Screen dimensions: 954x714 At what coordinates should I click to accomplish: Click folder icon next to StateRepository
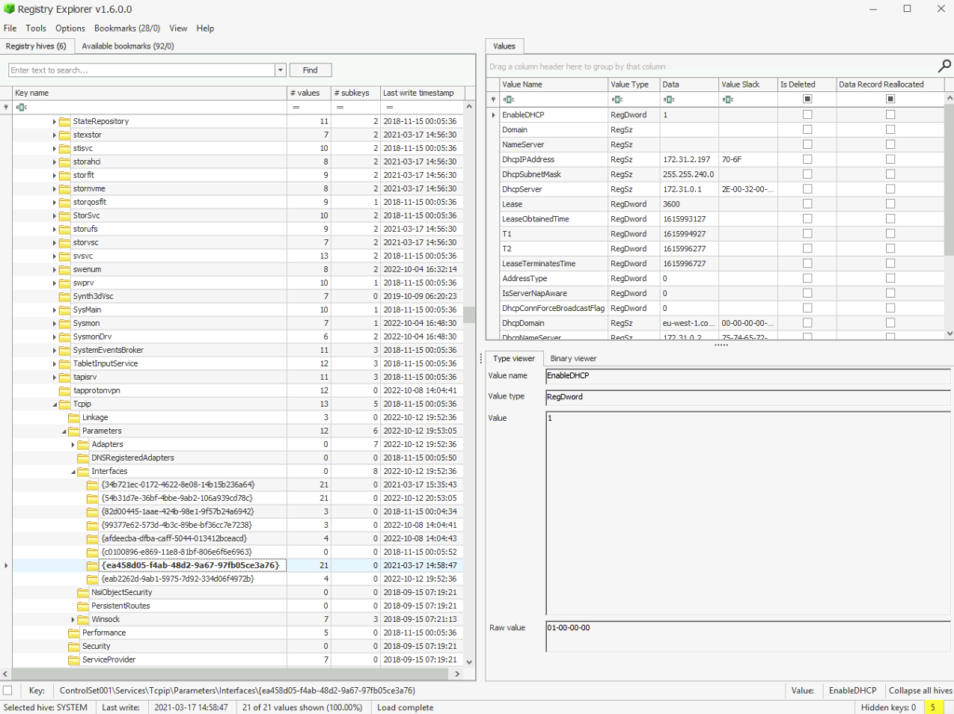(x=64, y=121)
